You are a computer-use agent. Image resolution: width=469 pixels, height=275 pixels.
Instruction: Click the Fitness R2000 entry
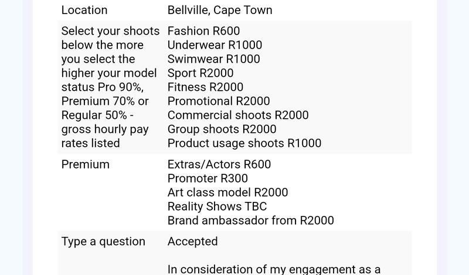coord(205,87)
